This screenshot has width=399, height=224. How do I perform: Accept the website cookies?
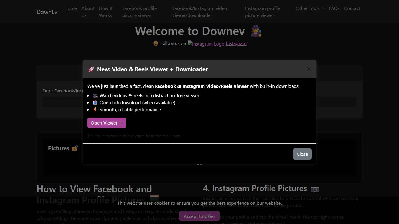(x=199, y=216)
